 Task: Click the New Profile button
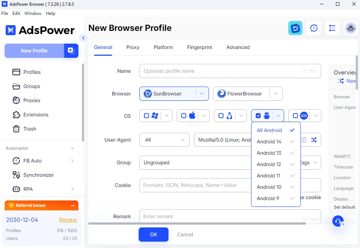(x=34, y=51)
